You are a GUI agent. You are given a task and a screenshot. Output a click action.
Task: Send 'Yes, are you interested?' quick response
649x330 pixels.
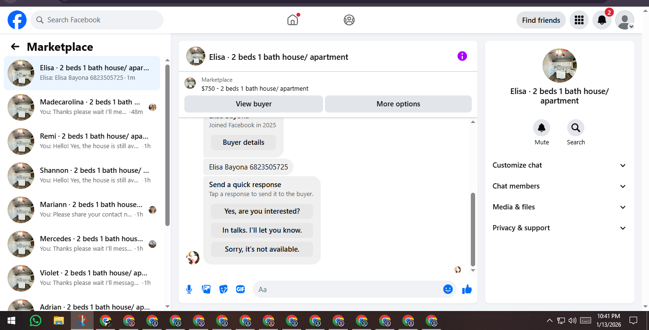(x=262, y=211)
